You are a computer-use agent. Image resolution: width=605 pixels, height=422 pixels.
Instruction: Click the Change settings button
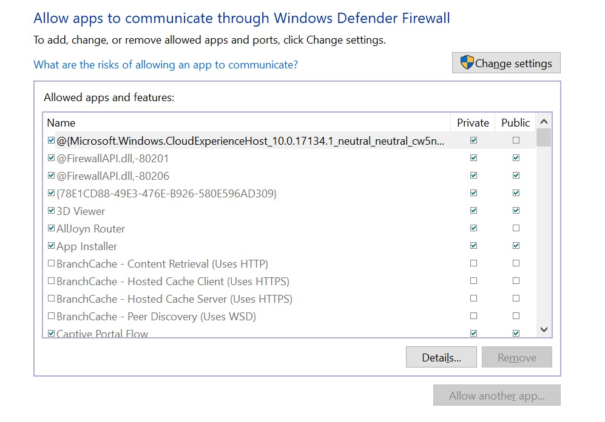506,63
